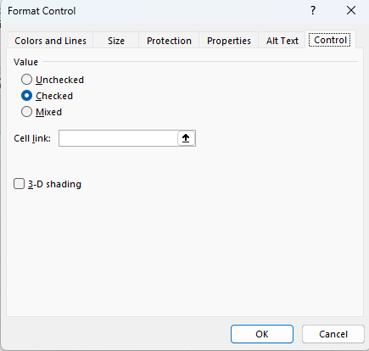
Task: Switch to the Colors and Lines tab
Action: [x=50, y=41]
